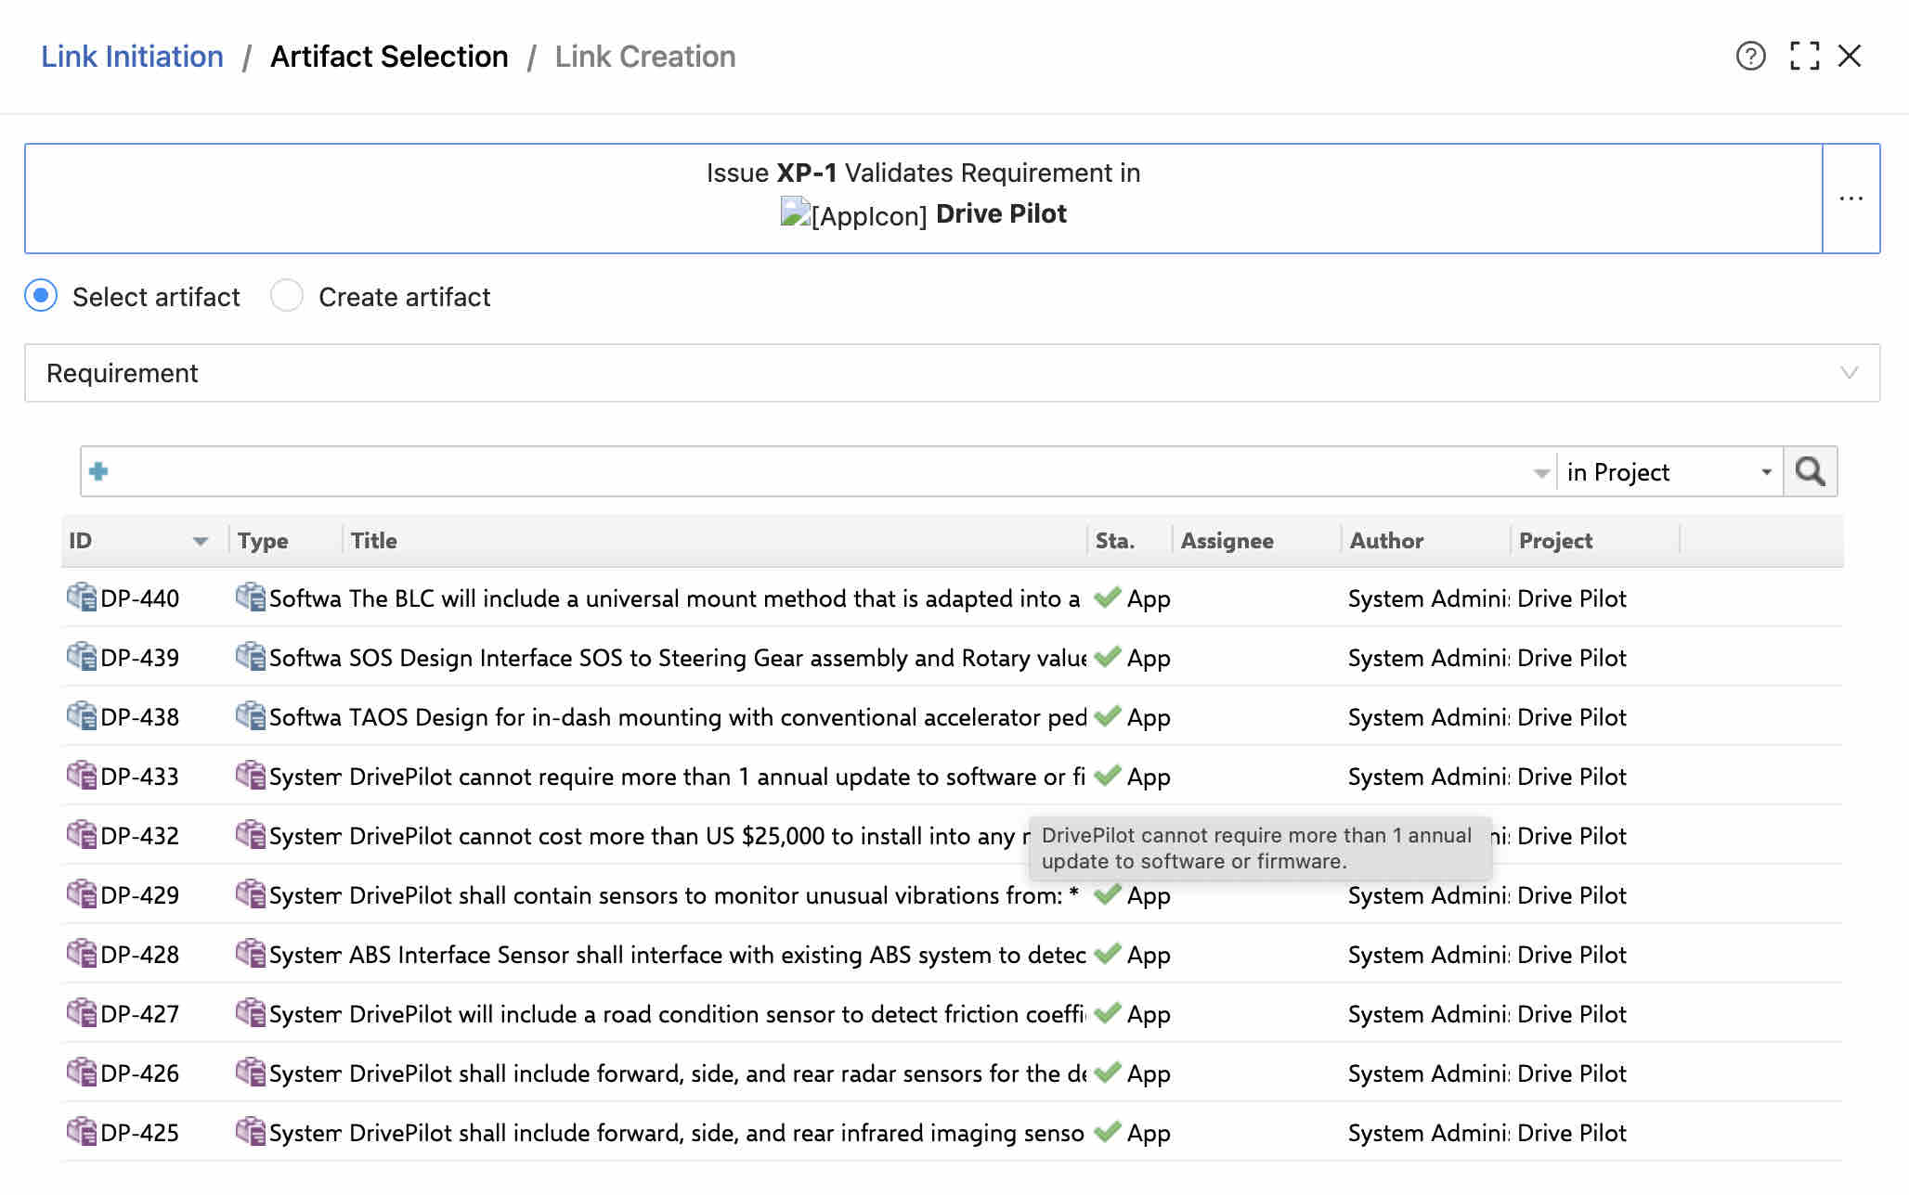Sort by the Author column header
This screenshot has height=1195, width=1909.
[x=1386, y=541]
